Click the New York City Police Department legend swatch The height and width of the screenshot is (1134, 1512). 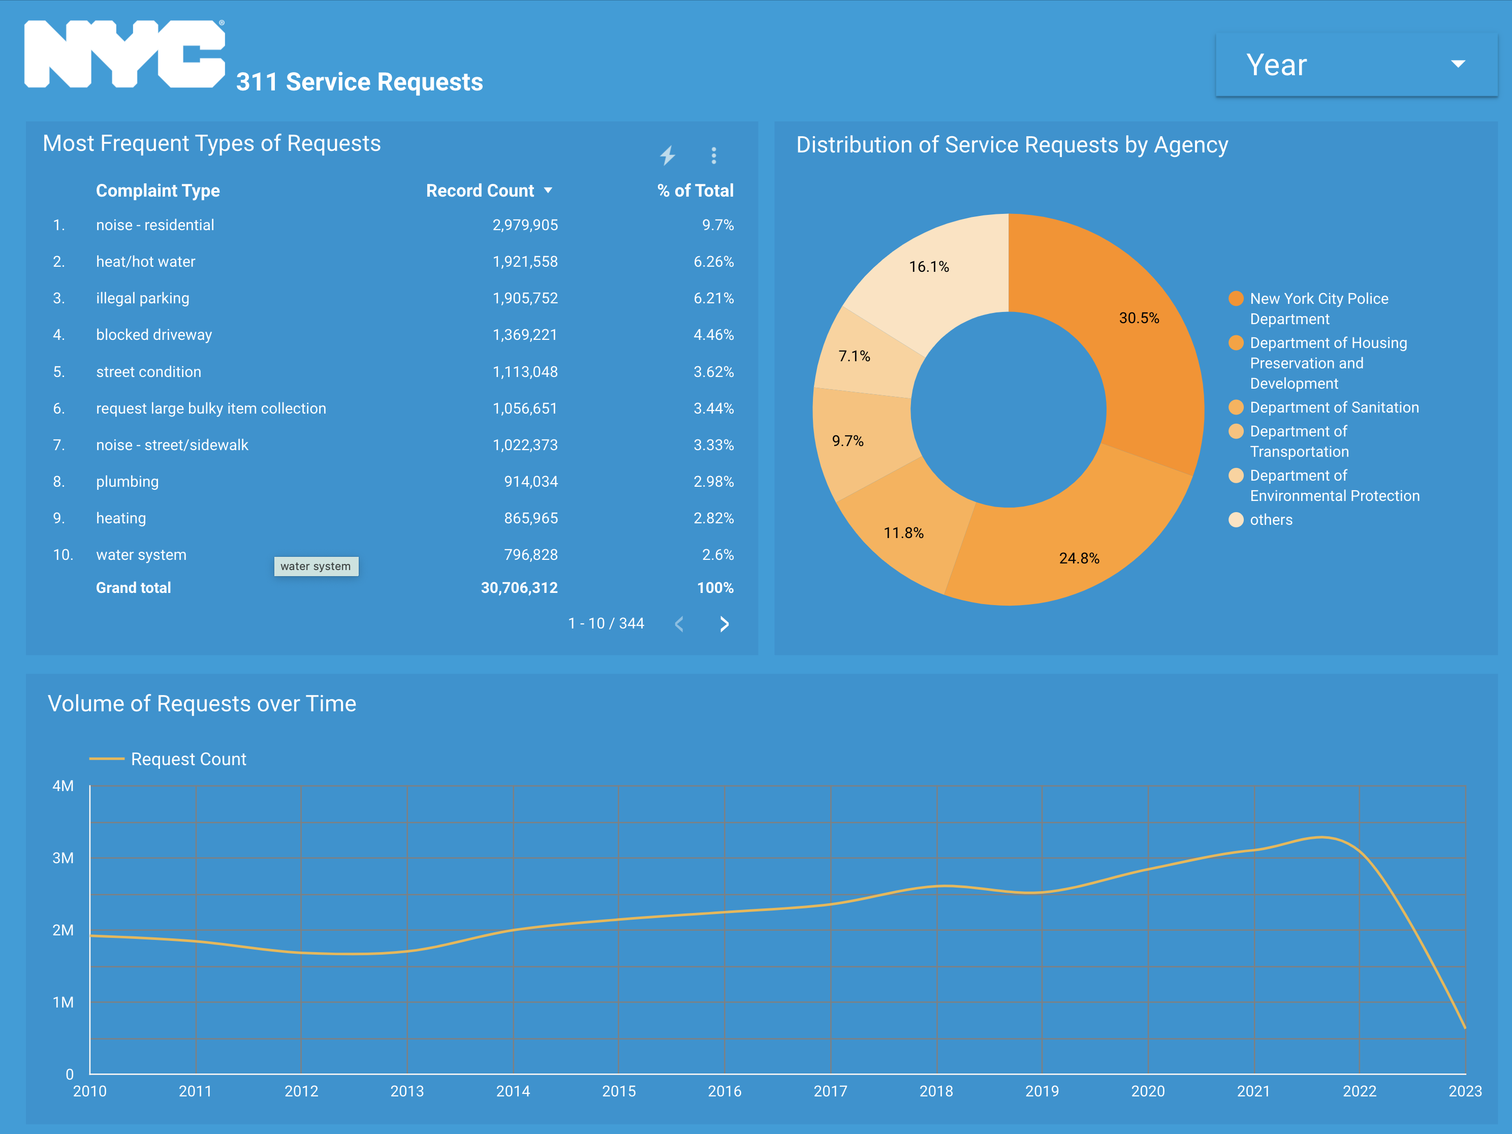tap(1236, 298)
